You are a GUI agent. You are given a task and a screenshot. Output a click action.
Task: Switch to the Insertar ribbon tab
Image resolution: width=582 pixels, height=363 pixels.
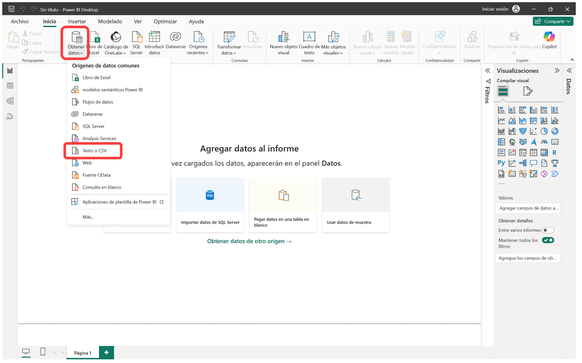77,21
